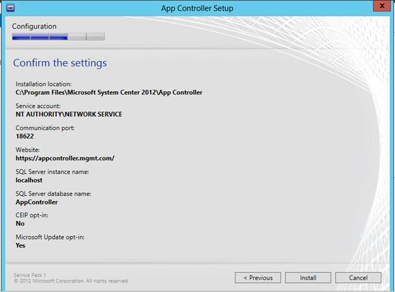Click the Installation location label
This screenshot has height=292, width=395.
click(x=44, y=84)
